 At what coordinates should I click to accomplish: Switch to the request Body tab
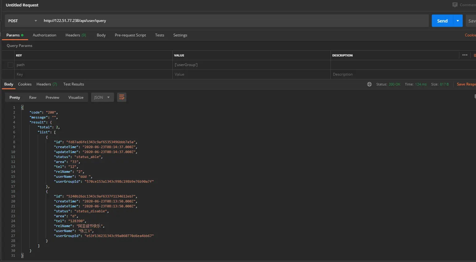[101, 35]
